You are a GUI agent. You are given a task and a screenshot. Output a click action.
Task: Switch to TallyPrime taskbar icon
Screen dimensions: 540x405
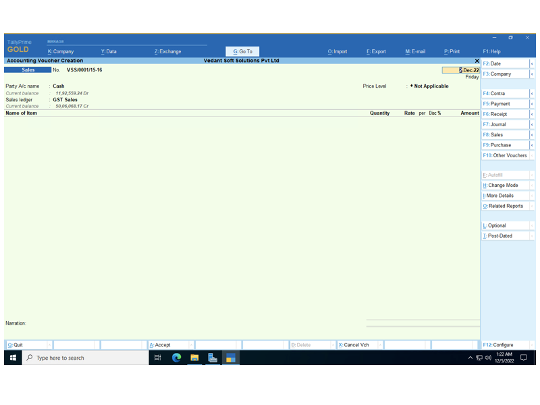230,358
